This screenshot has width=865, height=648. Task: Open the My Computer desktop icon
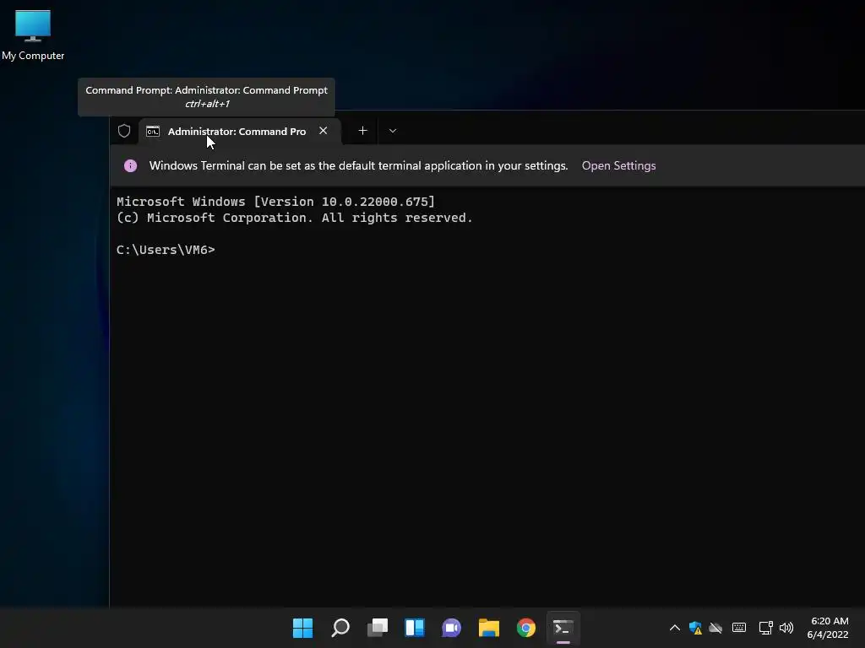(33, 34)
